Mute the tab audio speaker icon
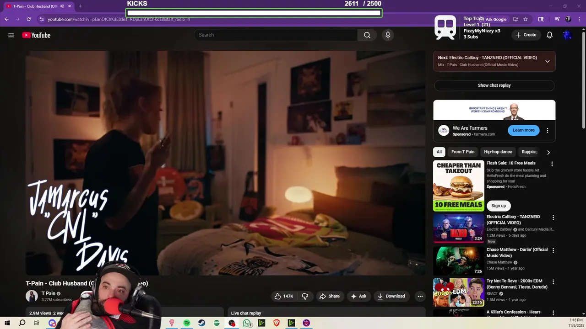Image resolution: width=586 pixels, height=329 pixels. [x=62, y=6]
